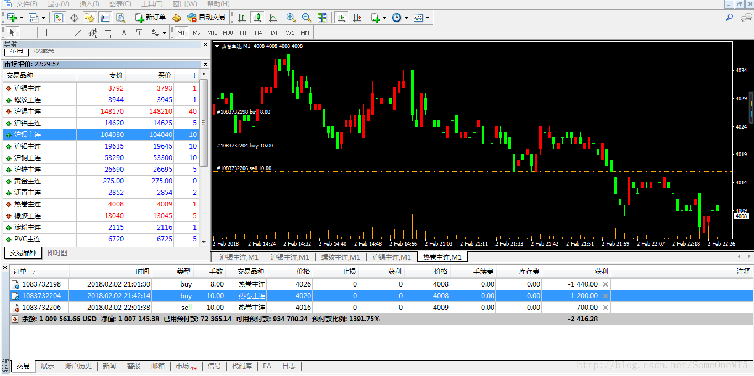Image resolution: width=754 pixels, height=376 pixels.
Task: Click the 新订单 new order button
Action: 150,18
